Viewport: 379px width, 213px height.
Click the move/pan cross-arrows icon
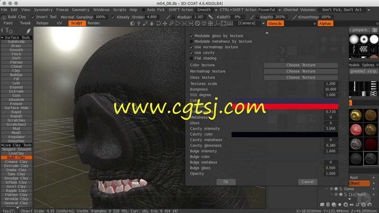[165, 23]
